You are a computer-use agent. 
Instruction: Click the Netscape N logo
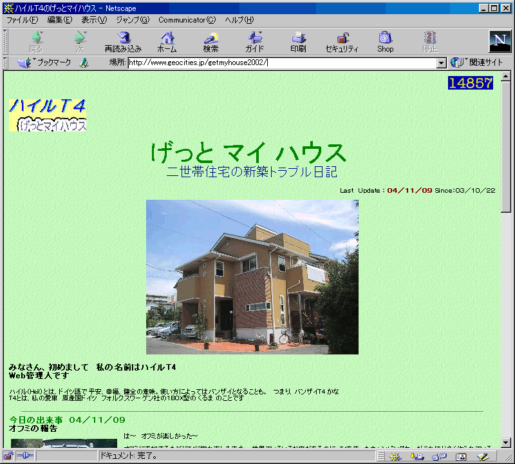(x=500, y=41)
